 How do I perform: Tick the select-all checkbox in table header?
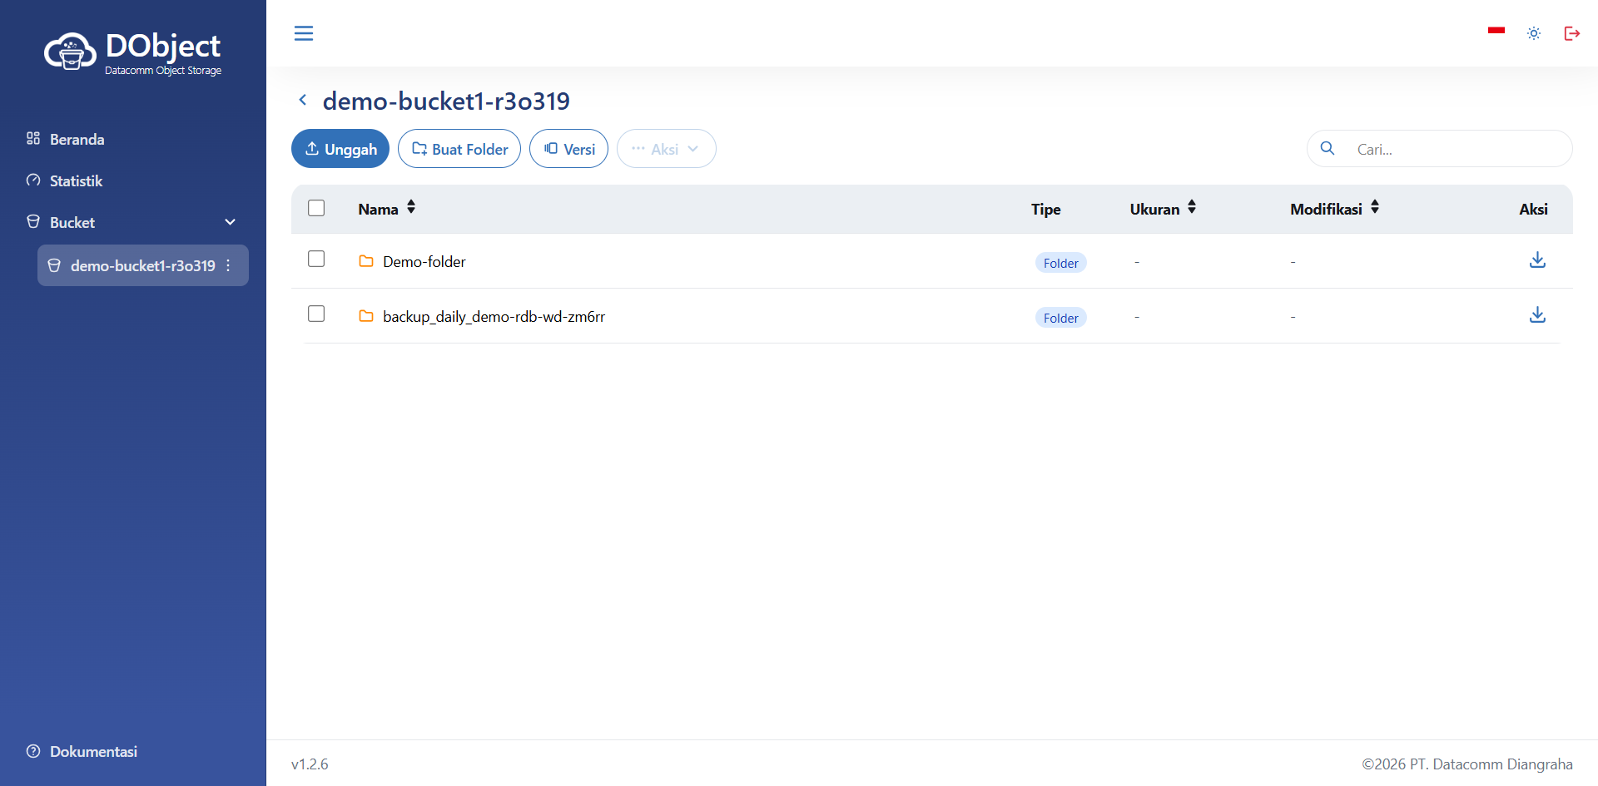(316, 208)
